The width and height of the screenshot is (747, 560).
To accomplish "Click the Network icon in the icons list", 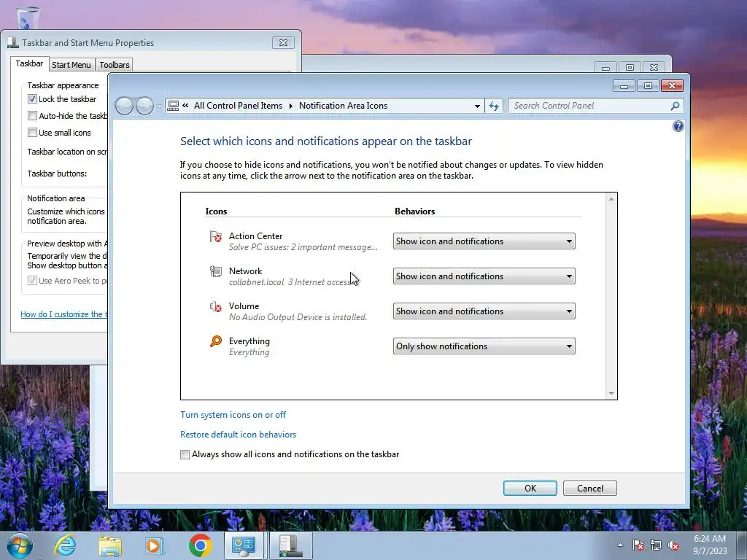I will coord(216,271).
